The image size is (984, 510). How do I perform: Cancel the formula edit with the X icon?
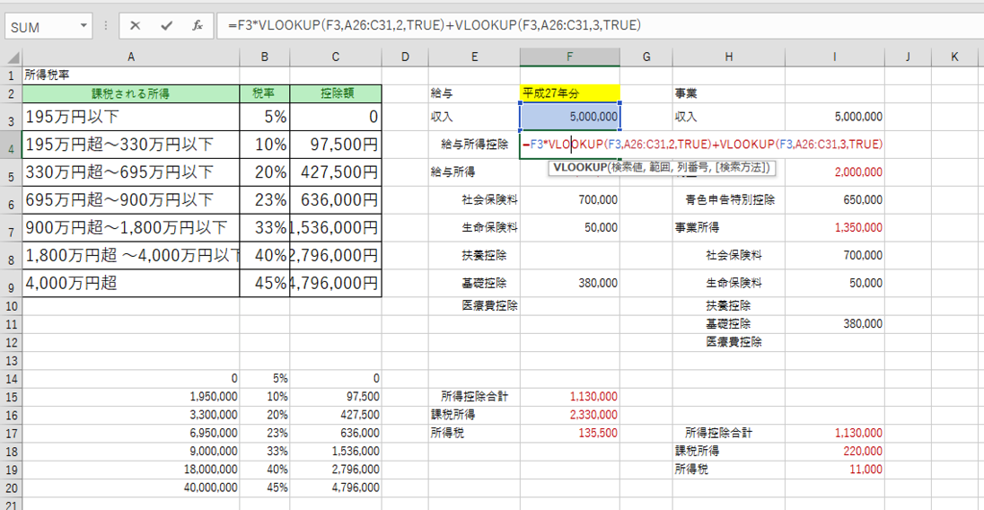(136, 26)
